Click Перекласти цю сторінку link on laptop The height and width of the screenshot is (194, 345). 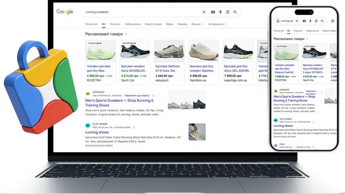(137, 95)
